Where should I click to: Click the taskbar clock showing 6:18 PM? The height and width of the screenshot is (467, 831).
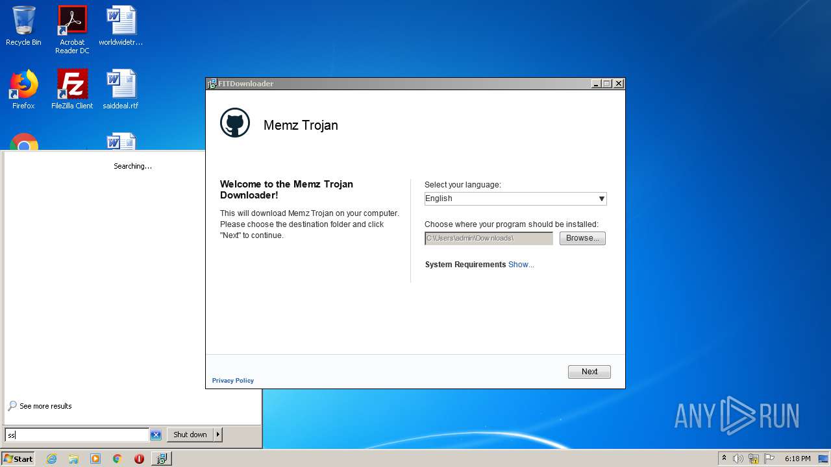797,459
